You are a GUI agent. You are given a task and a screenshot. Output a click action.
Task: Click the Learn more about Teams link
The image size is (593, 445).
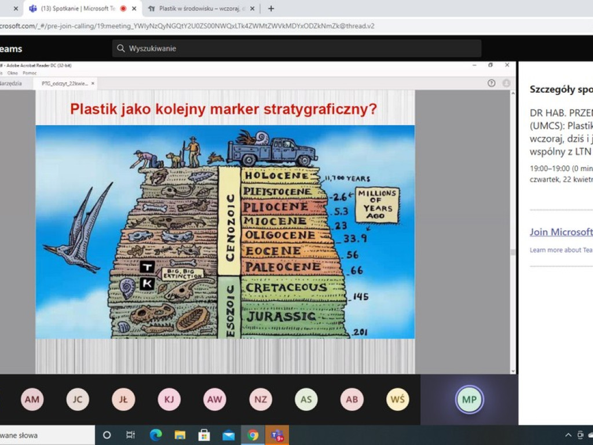pyautogui.click(x=561, y=250)
